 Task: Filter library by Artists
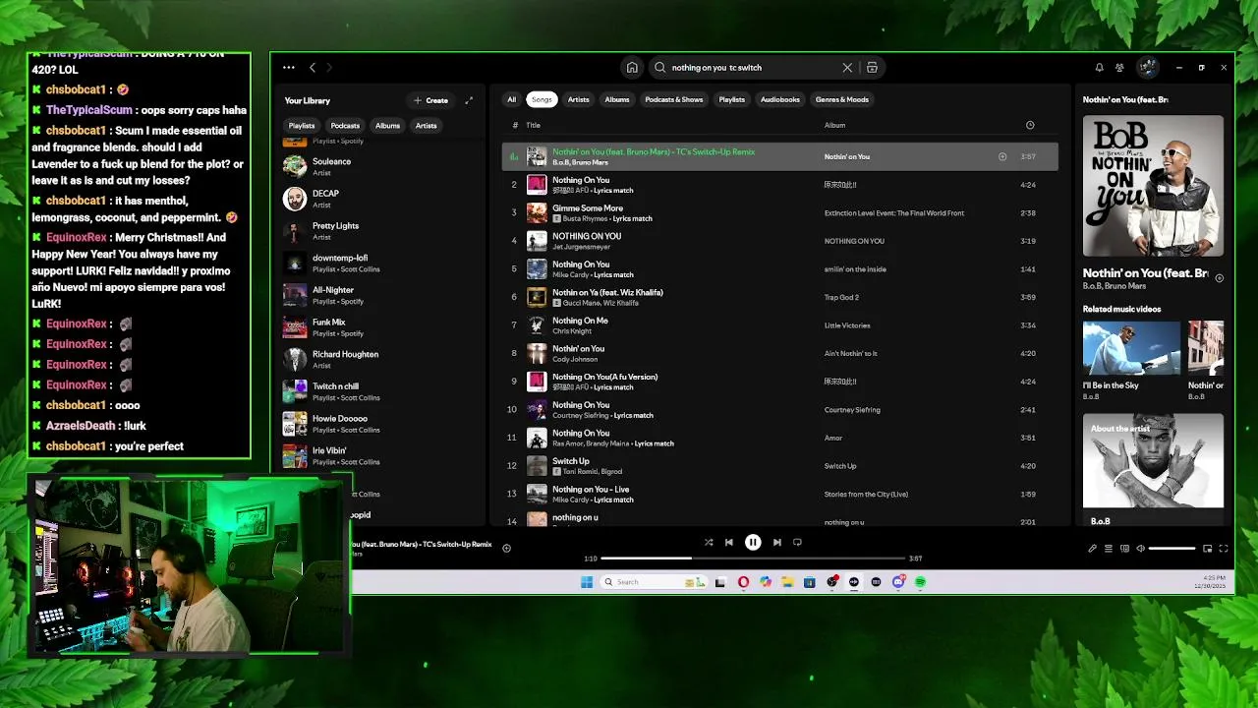pos(426,126)
